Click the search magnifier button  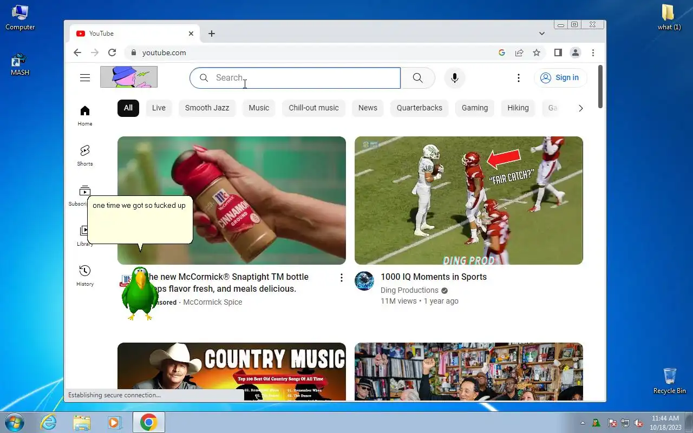[x=417, y=78]
